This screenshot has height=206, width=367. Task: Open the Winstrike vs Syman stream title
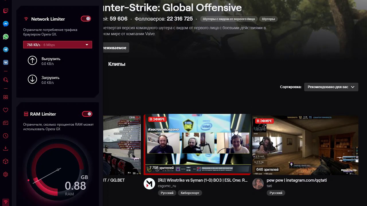coord(203,180)
